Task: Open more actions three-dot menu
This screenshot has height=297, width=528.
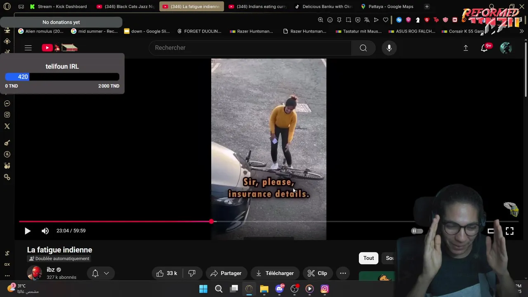Action: pos(343,273)
